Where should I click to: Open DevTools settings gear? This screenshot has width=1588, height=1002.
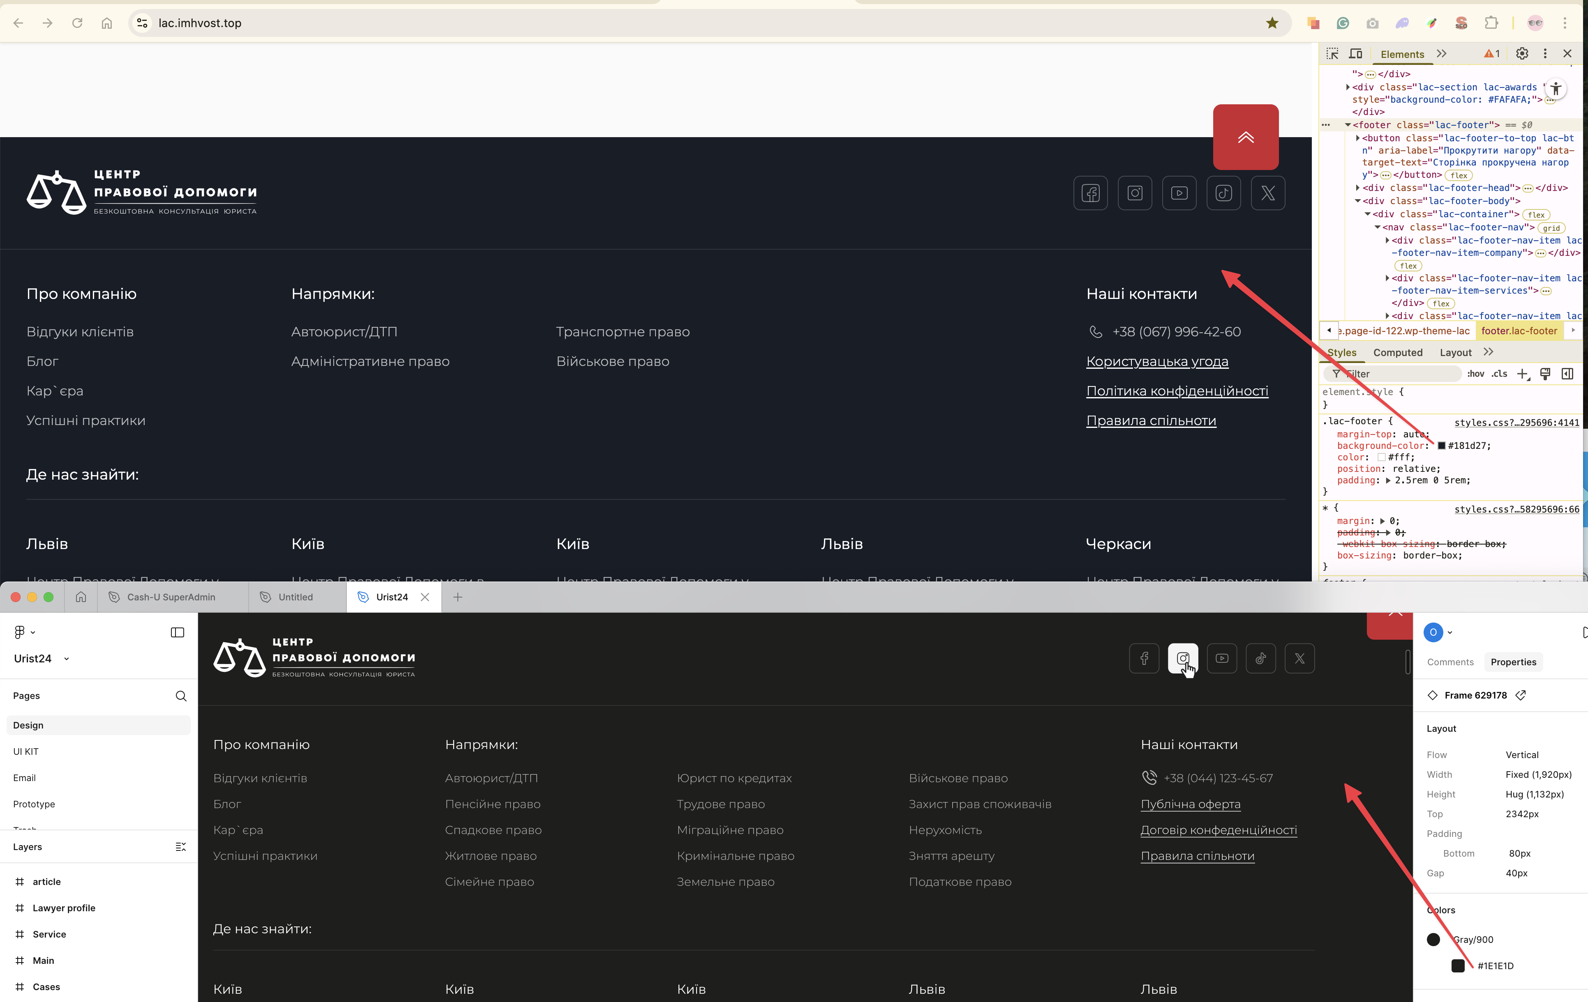[x=1521, y=53]
